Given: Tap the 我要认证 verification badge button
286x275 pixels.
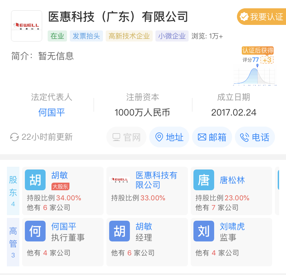Looking at the screenshot, I should 261,17.
